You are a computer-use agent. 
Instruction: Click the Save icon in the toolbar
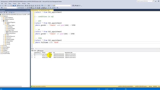click(13, 5)
